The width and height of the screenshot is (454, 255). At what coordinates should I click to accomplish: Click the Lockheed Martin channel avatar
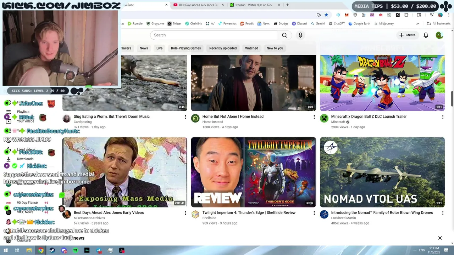point(324,214)
